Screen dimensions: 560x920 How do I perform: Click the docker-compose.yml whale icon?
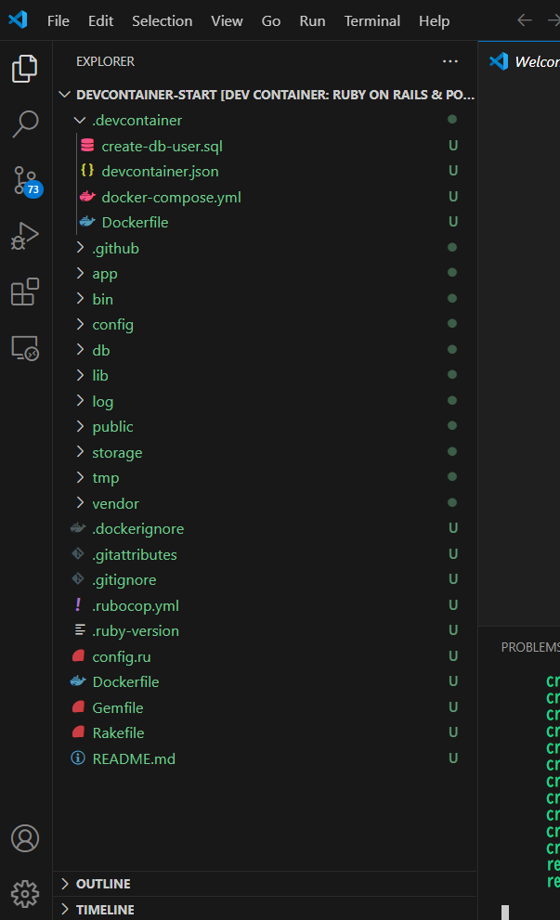[87, 197]
